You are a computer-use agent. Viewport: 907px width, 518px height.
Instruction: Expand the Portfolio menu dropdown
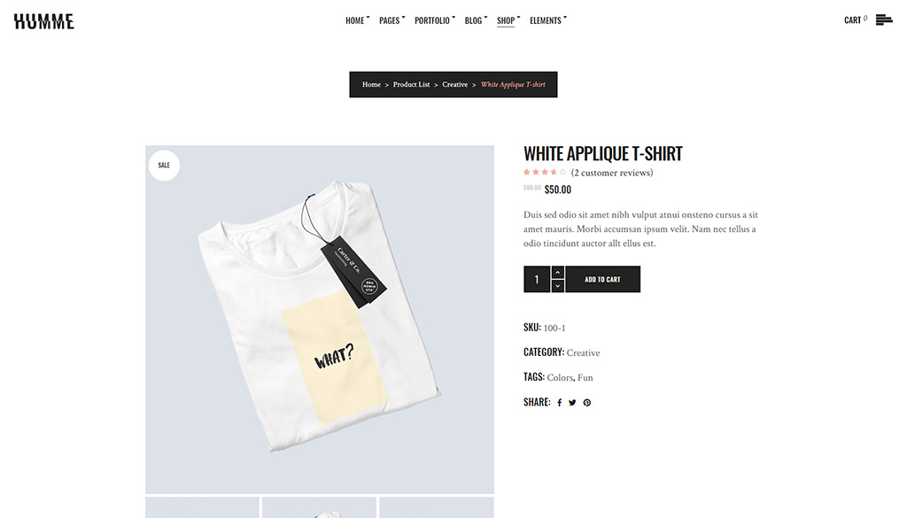click(434, 20)
